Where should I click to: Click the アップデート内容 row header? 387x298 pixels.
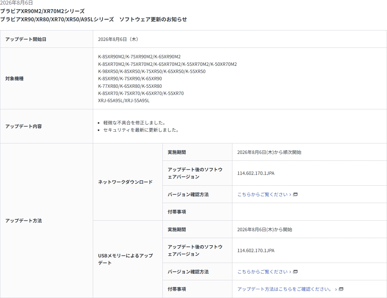pos(24,126)
